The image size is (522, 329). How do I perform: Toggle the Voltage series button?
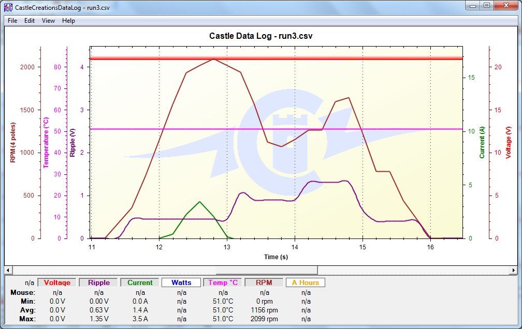57,282
